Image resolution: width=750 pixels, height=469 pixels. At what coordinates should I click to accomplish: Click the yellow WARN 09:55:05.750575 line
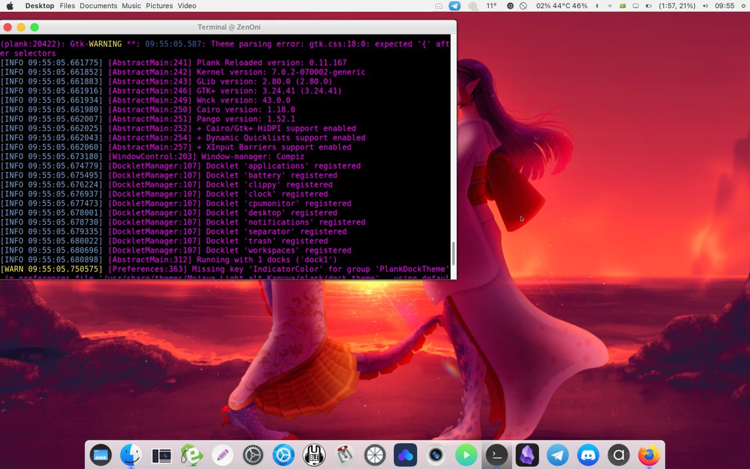[225, 269]
